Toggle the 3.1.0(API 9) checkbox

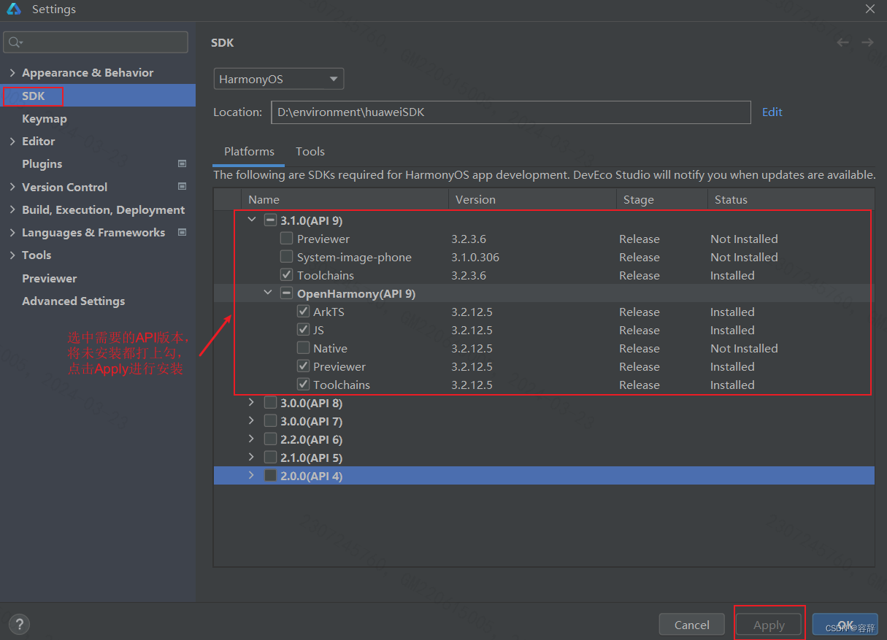[270, 220]
